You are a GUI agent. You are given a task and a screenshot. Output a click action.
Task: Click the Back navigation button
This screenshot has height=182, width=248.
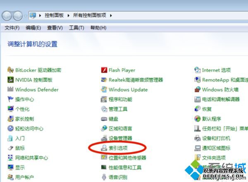click(x=7, y=16)
